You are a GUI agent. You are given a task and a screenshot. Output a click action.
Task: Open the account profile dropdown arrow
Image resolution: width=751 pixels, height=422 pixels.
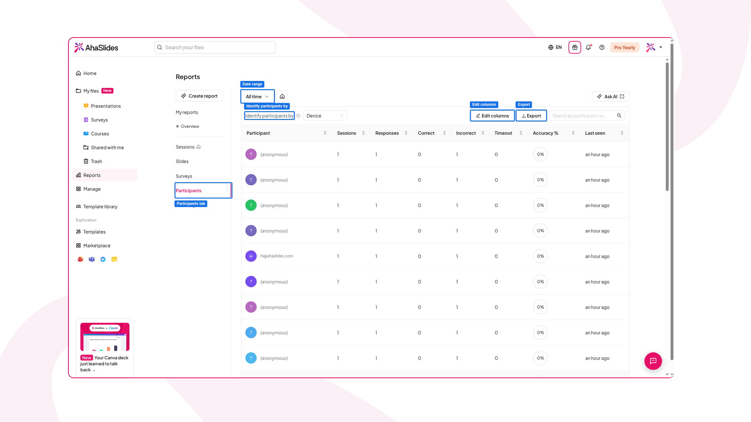(661, 47)
